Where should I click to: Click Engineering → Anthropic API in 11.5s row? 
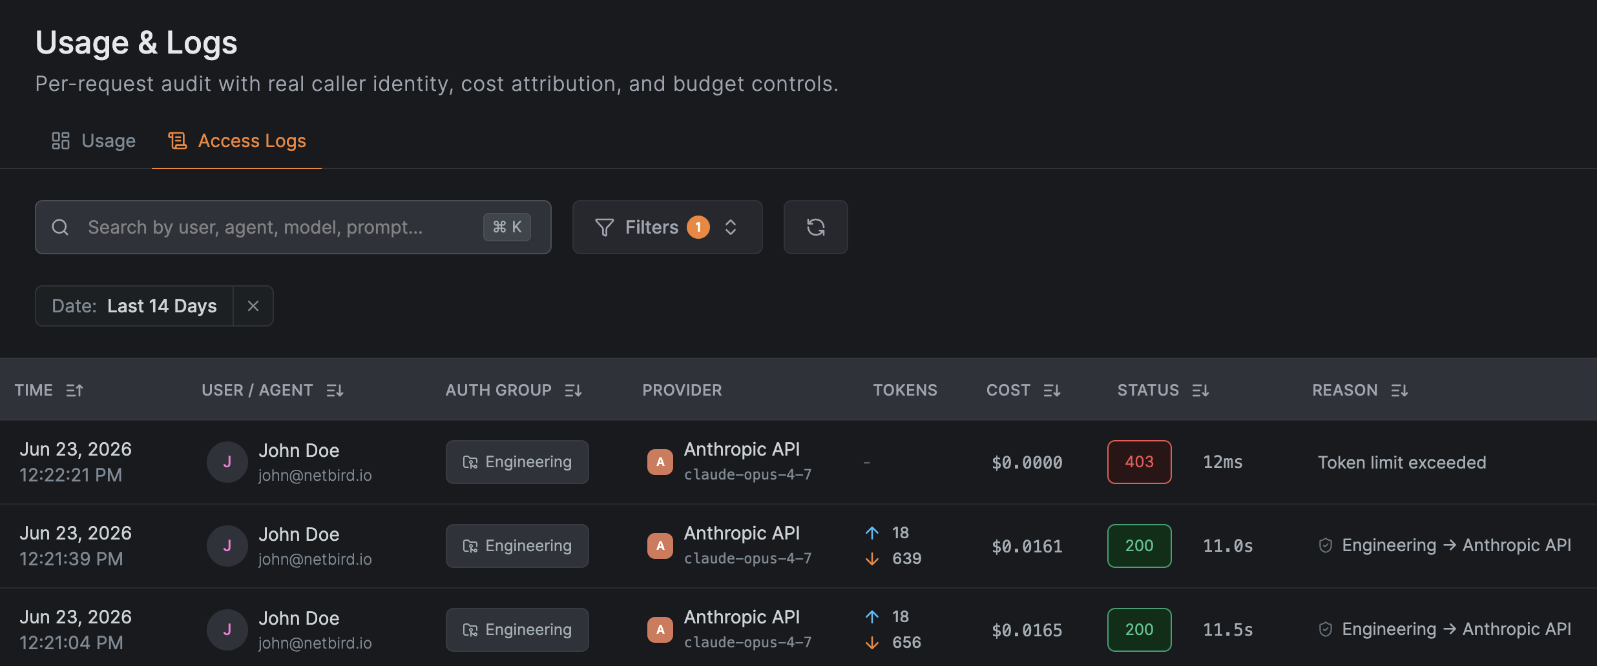[x=1456, y=629]
